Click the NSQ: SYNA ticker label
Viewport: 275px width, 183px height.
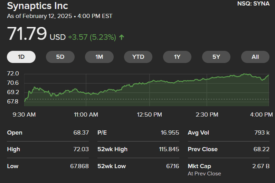(x=254, y=4)
